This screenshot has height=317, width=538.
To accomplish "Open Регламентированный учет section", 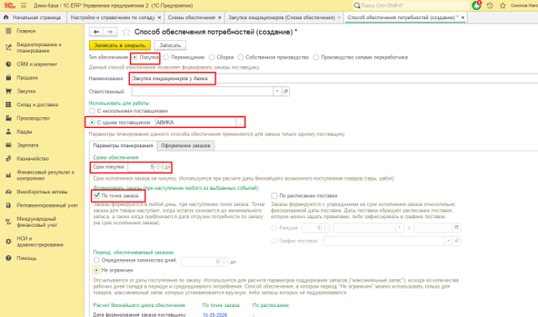I will (47, 206).
